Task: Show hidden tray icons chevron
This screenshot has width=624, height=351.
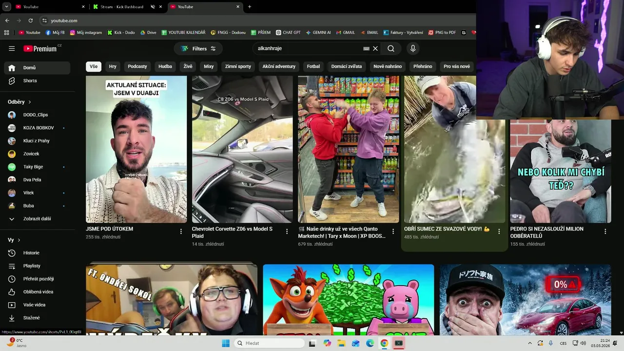Action: [x=530, y=343]
